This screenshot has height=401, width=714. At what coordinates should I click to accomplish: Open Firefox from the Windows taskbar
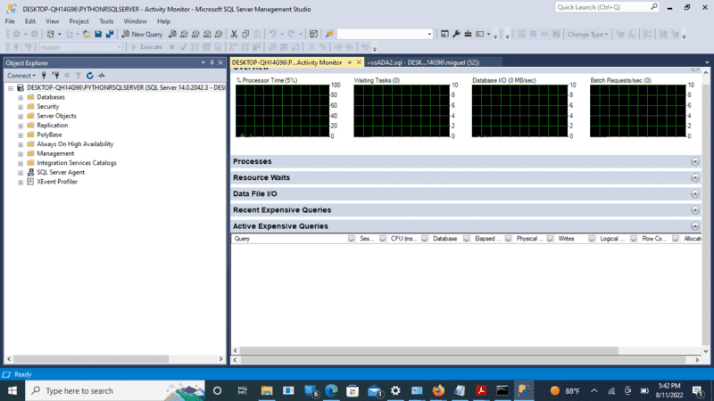tap(437, 390)
